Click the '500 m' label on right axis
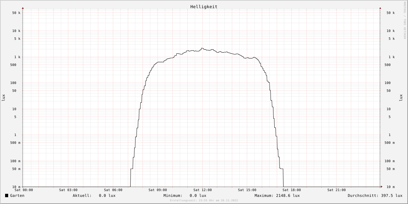This screenshot has width=408, height=204. (390, 143)
